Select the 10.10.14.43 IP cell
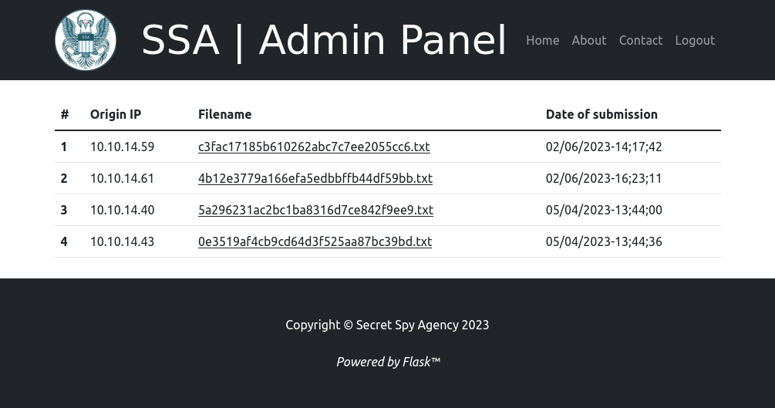The image size is (775, 408). tap(122, 241)
